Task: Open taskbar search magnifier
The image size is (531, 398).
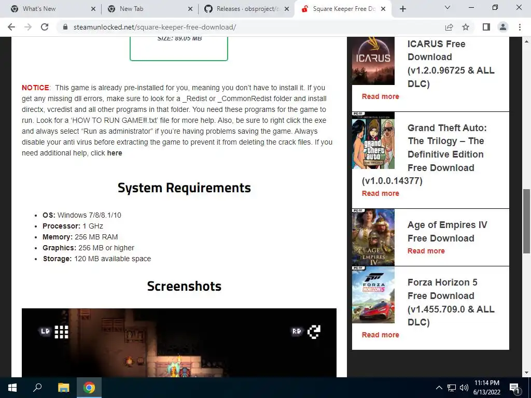Action: (x=37, y=388)
